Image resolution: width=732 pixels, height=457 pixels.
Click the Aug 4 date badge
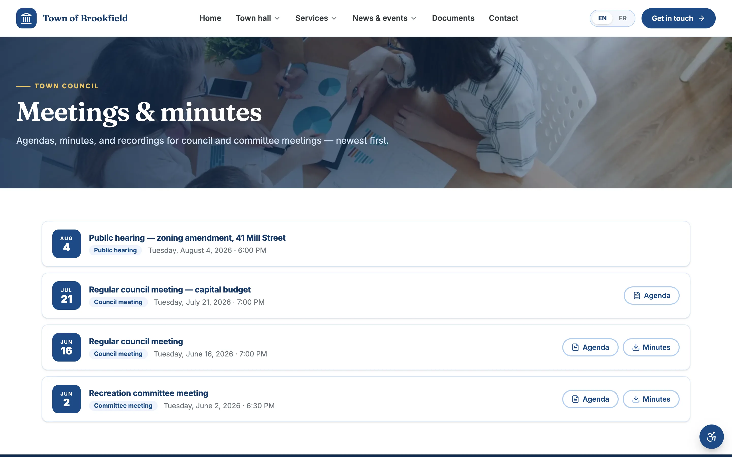click(67, 244)
